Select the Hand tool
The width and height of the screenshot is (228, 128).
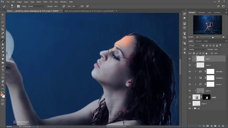(x=3, y=81)
